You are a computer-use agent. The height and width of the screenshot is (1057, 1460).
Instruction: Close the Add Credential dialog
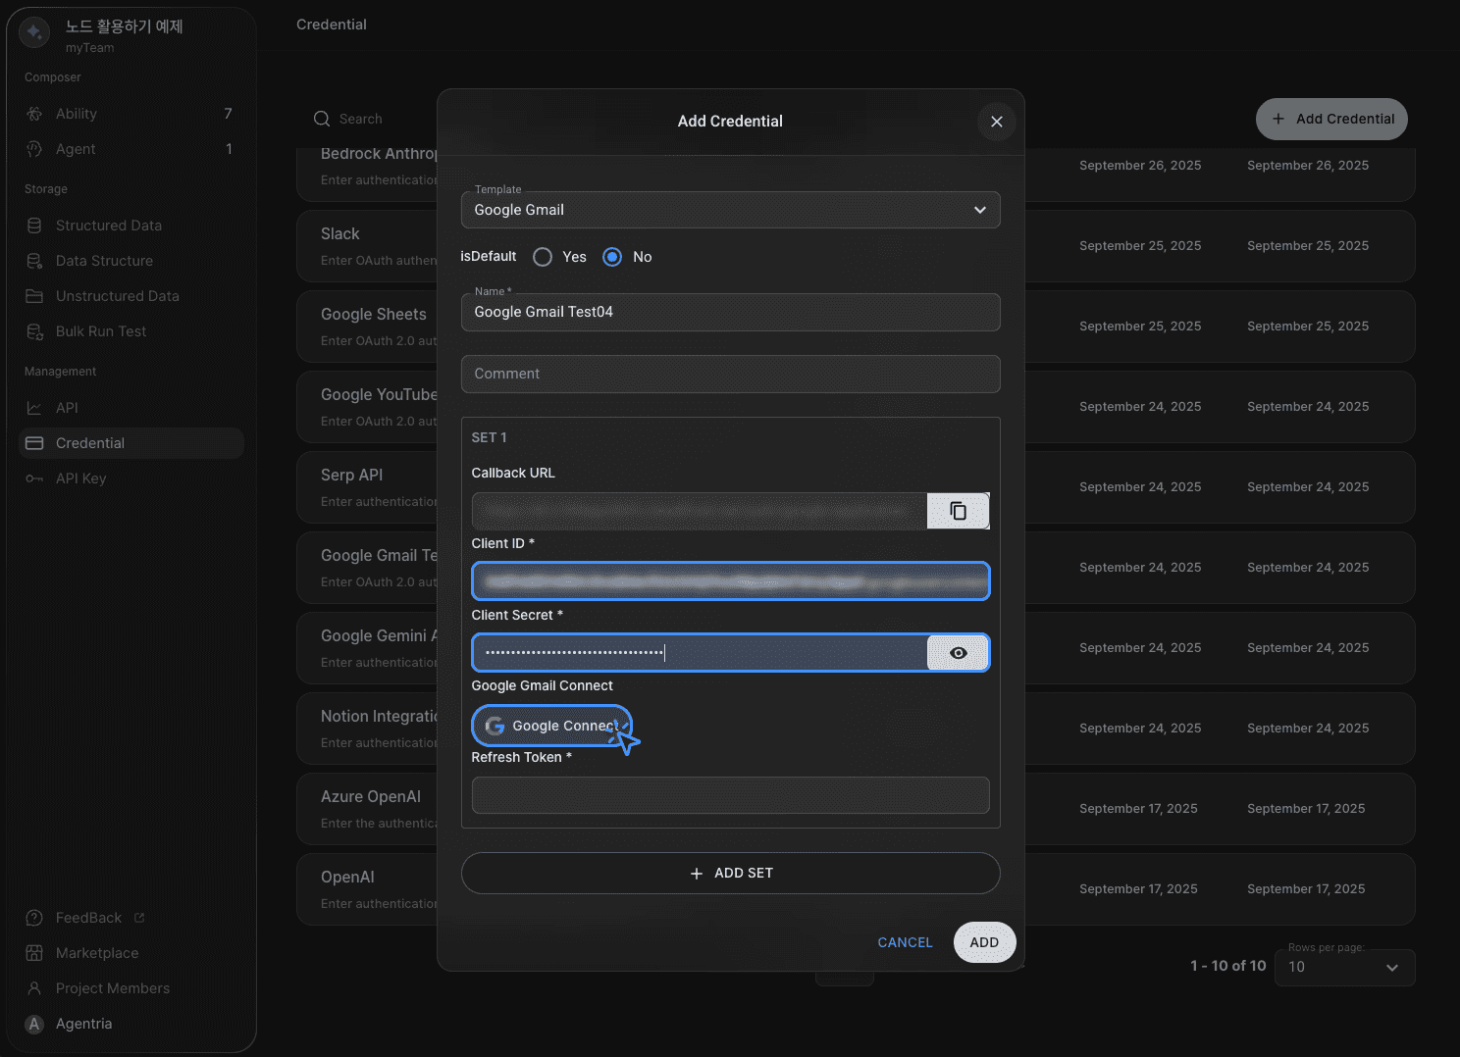point(997,122)
